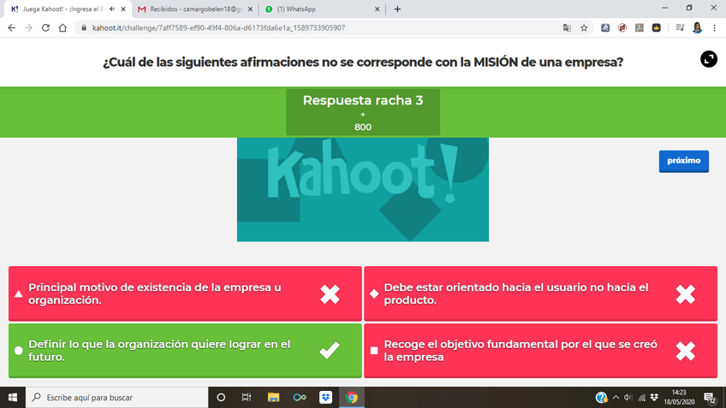
Task: Switch to the WhatsApp tab
Action: [x=320, y=9]
